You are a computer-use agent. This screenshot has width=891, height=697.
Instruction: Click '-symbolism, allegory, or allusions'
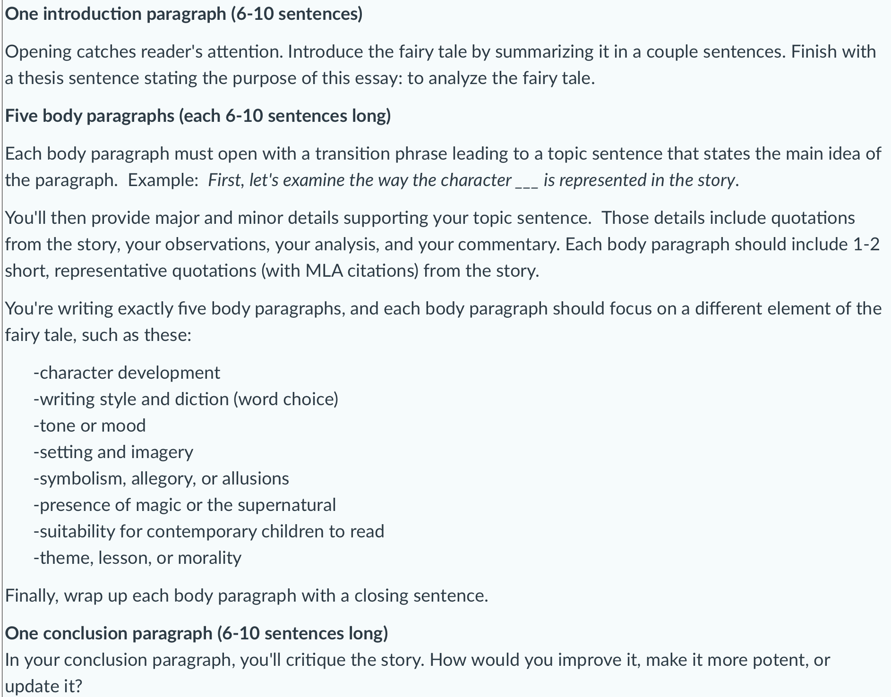[161, 479]
